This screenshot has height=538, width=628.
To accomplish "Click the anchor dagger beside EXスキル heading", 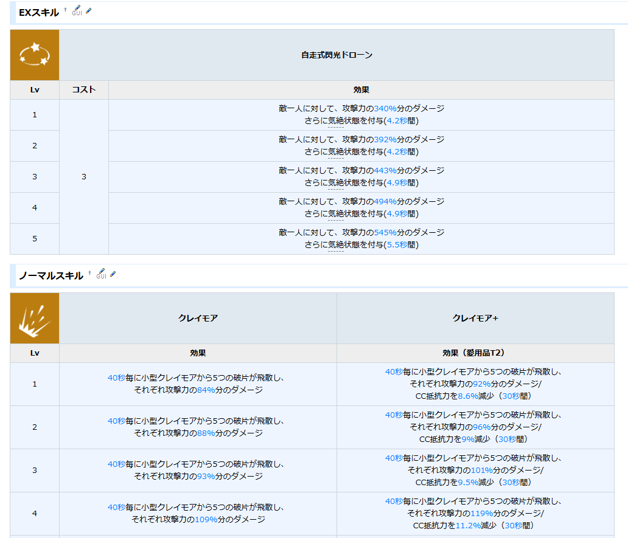I will click(x=65, y=9).
